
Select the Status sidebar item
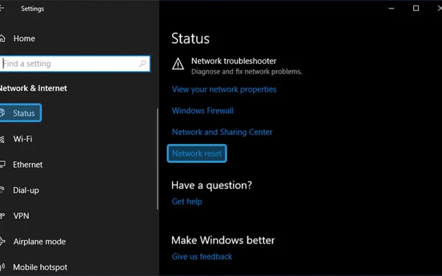pos(20,113)
